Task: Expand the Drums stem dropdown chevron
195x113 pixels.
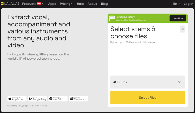Action: point(179,82)
